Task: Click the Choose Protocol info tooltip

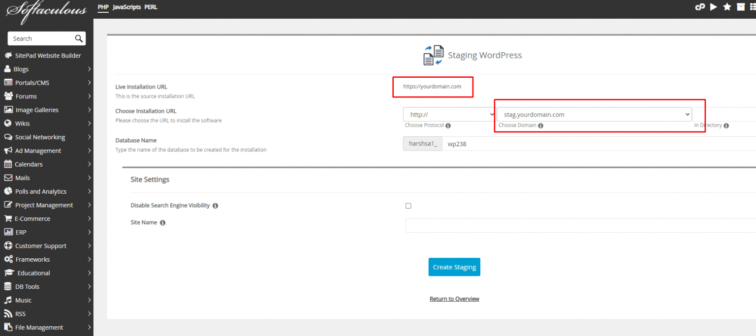Action: tap(448, 125)
